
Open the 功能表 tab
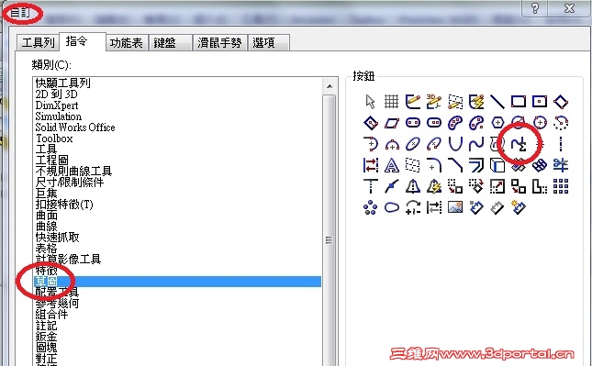pyautogui.click(x=127, y=42)
